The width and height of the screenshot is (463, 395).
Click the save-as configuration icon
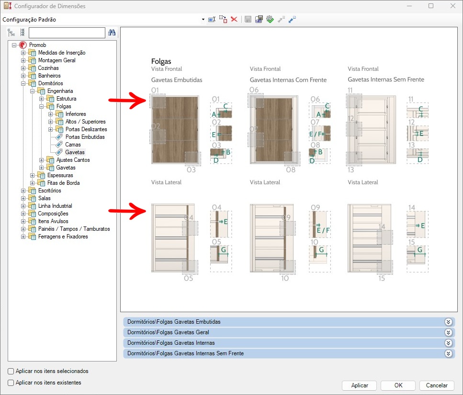259,19
